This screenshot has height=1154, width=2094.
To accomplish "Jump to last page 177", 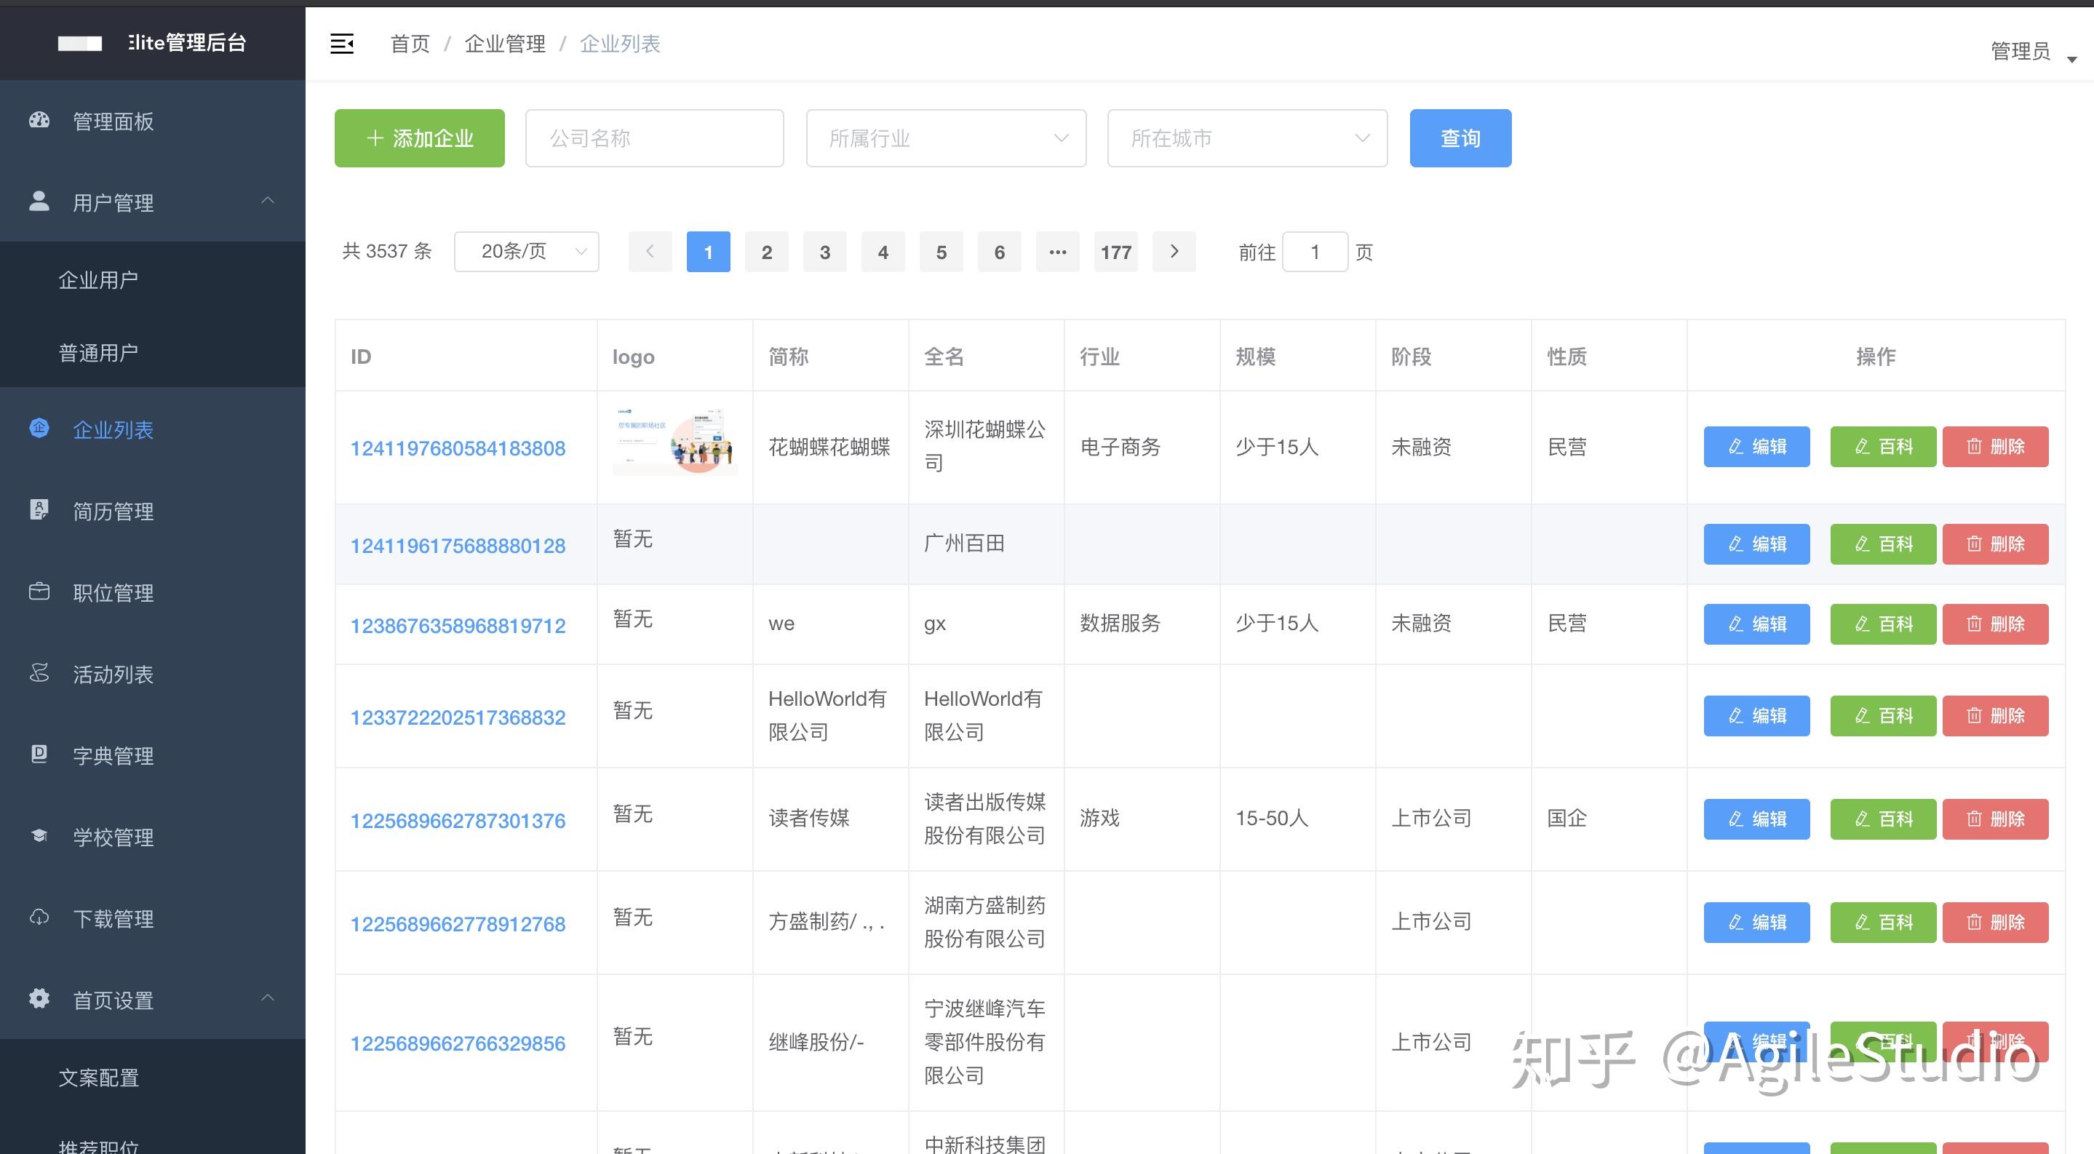I will pos(1116,252).
